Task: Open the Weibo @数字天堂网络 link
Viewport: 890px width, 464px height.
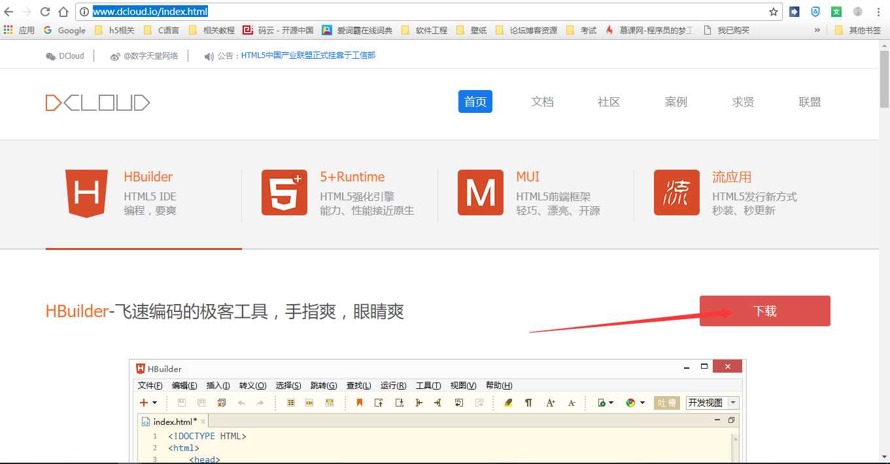Action: point(144,56)
